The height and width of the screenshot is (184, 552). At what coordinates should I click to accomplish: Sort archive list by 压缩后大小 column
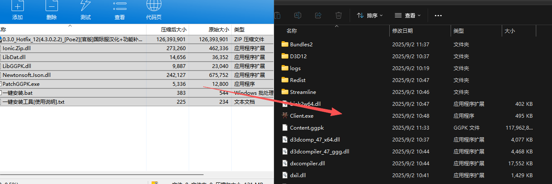point(173,30)
